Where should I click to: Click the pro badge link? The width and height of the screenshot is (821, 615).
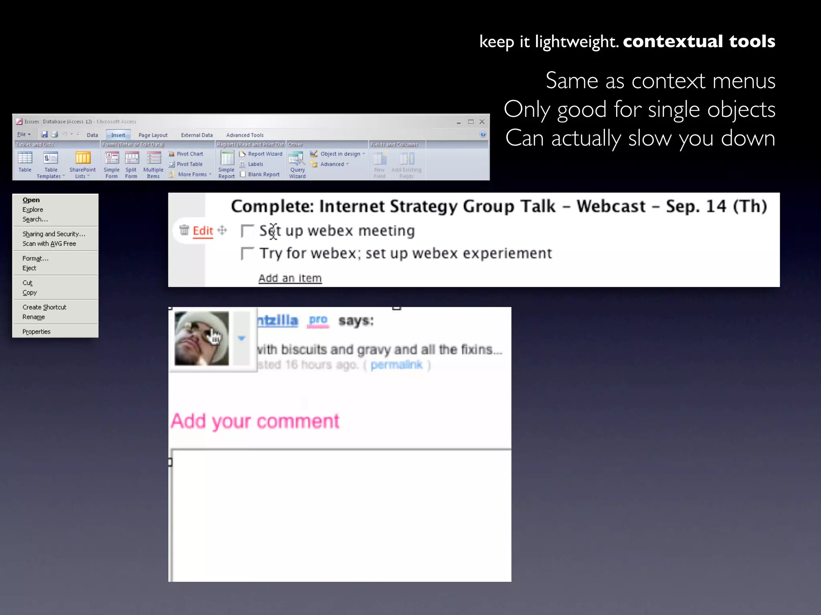point(318,321)
